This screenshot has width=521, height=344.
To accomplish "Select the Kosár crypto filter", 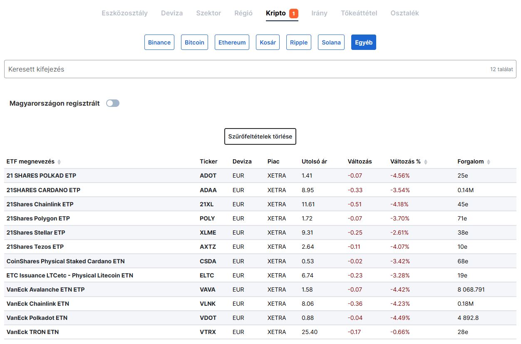I will [x=268, y=42].
